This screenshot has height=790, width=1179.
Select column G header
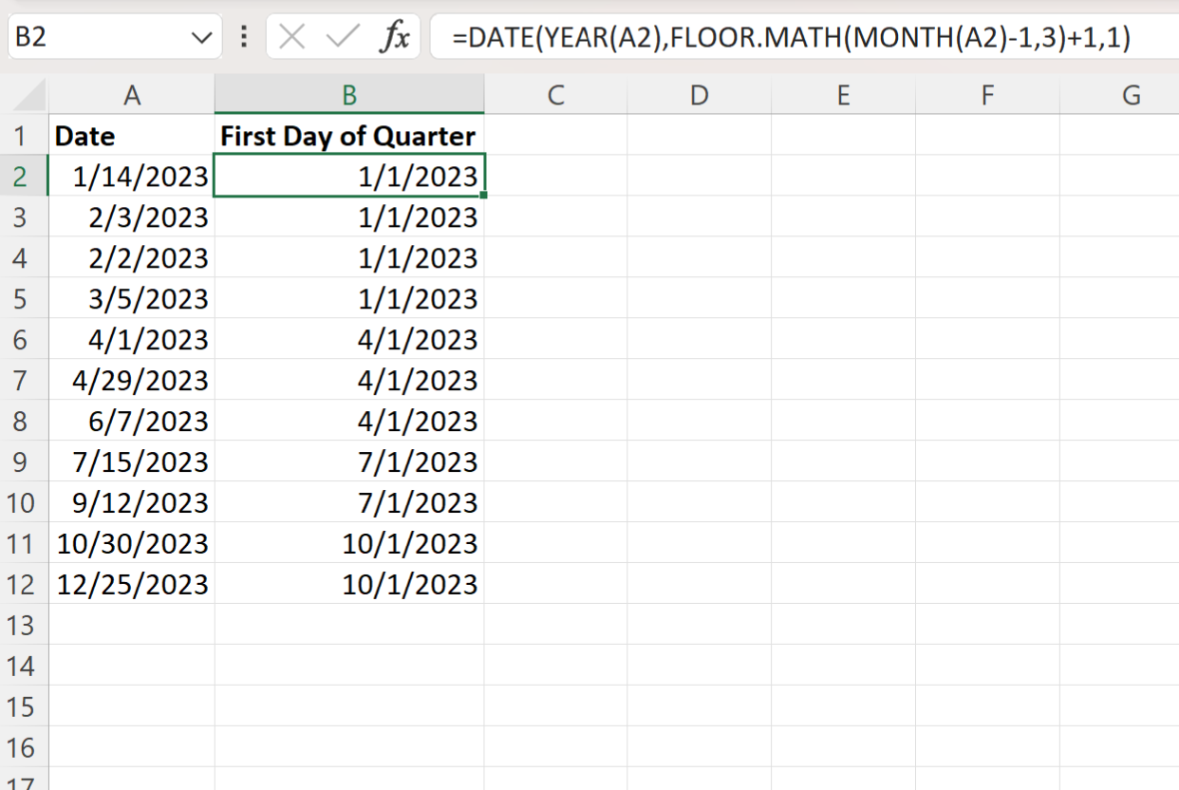pos(1120,95)
